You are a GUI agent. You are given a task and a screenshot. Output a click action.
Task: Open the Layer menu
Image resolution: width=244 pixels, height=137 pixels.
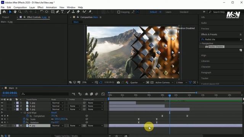(32, 7)
